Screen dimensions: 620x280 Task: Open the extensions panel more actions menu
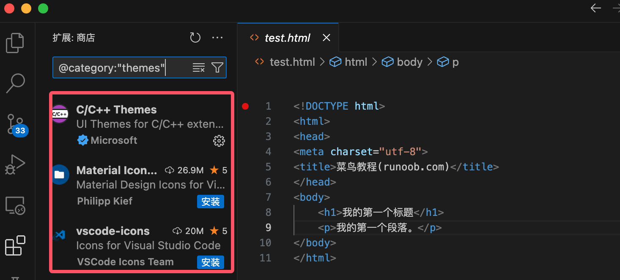(x=217, y=38)
